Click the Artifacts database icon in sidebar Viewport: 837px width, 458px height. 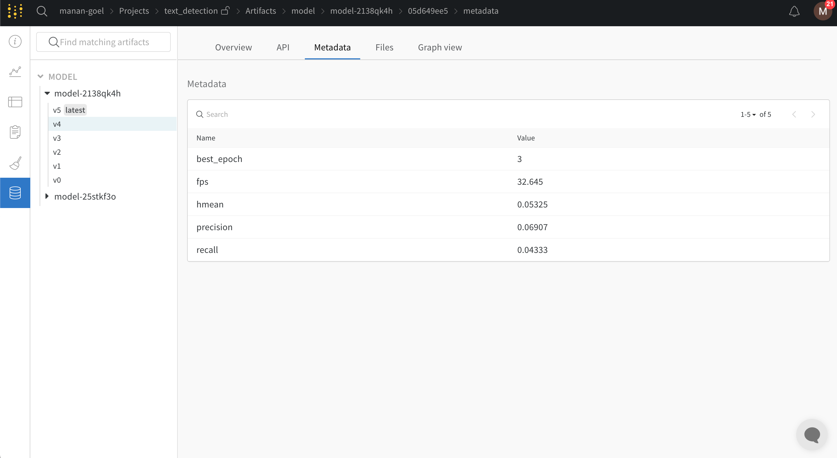pyautogui.click(x=15, y=193)
